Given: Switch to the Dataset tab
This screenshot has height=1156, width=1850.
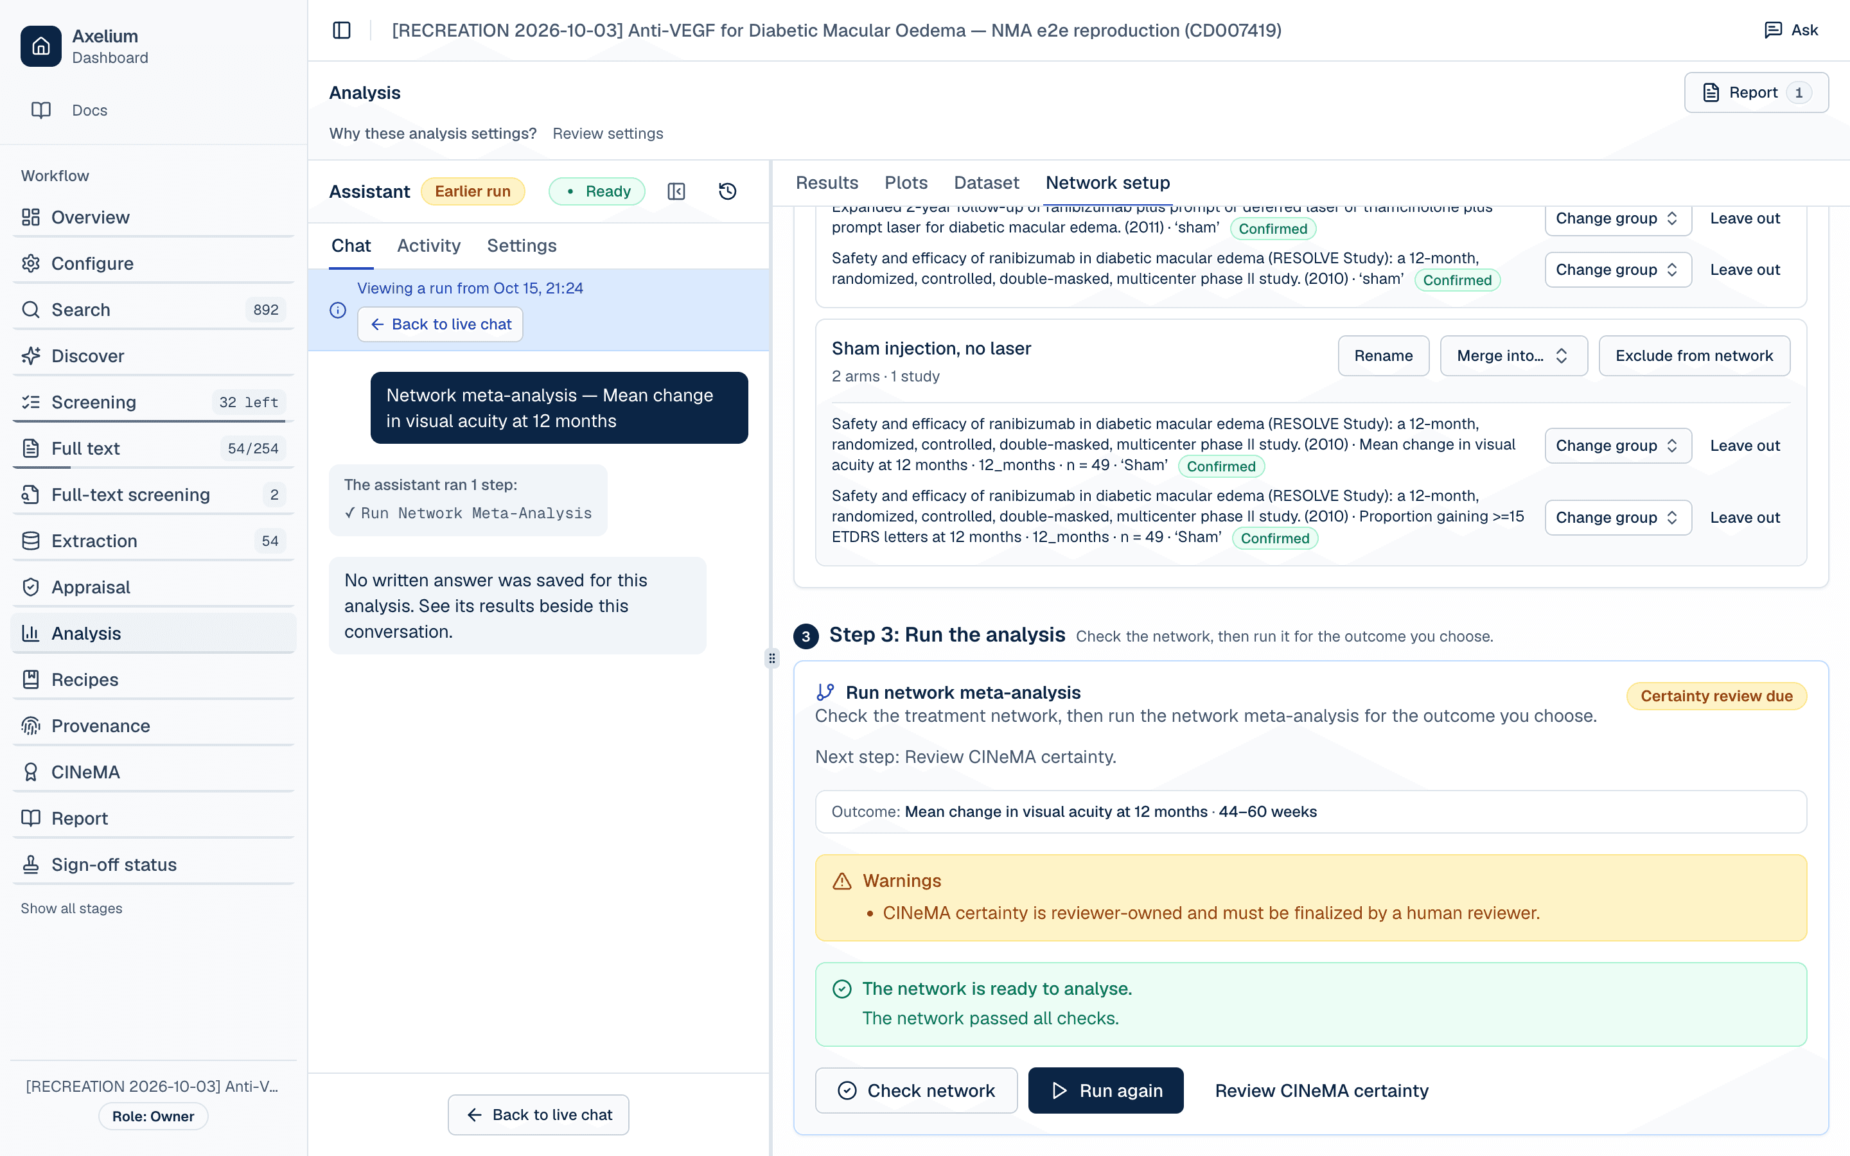Looking at the screenshot, I should (x=986, y=183).
